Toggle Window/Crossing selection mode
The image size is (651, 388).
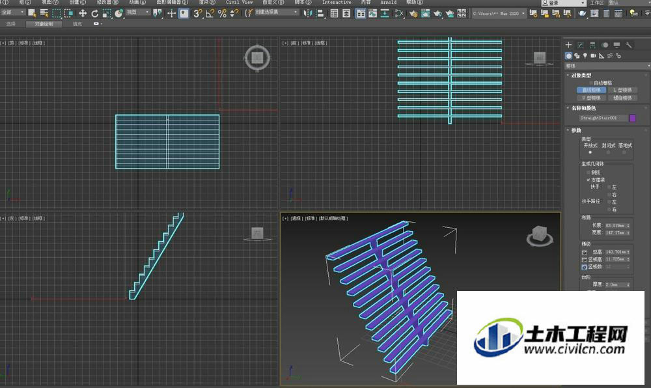68,13
